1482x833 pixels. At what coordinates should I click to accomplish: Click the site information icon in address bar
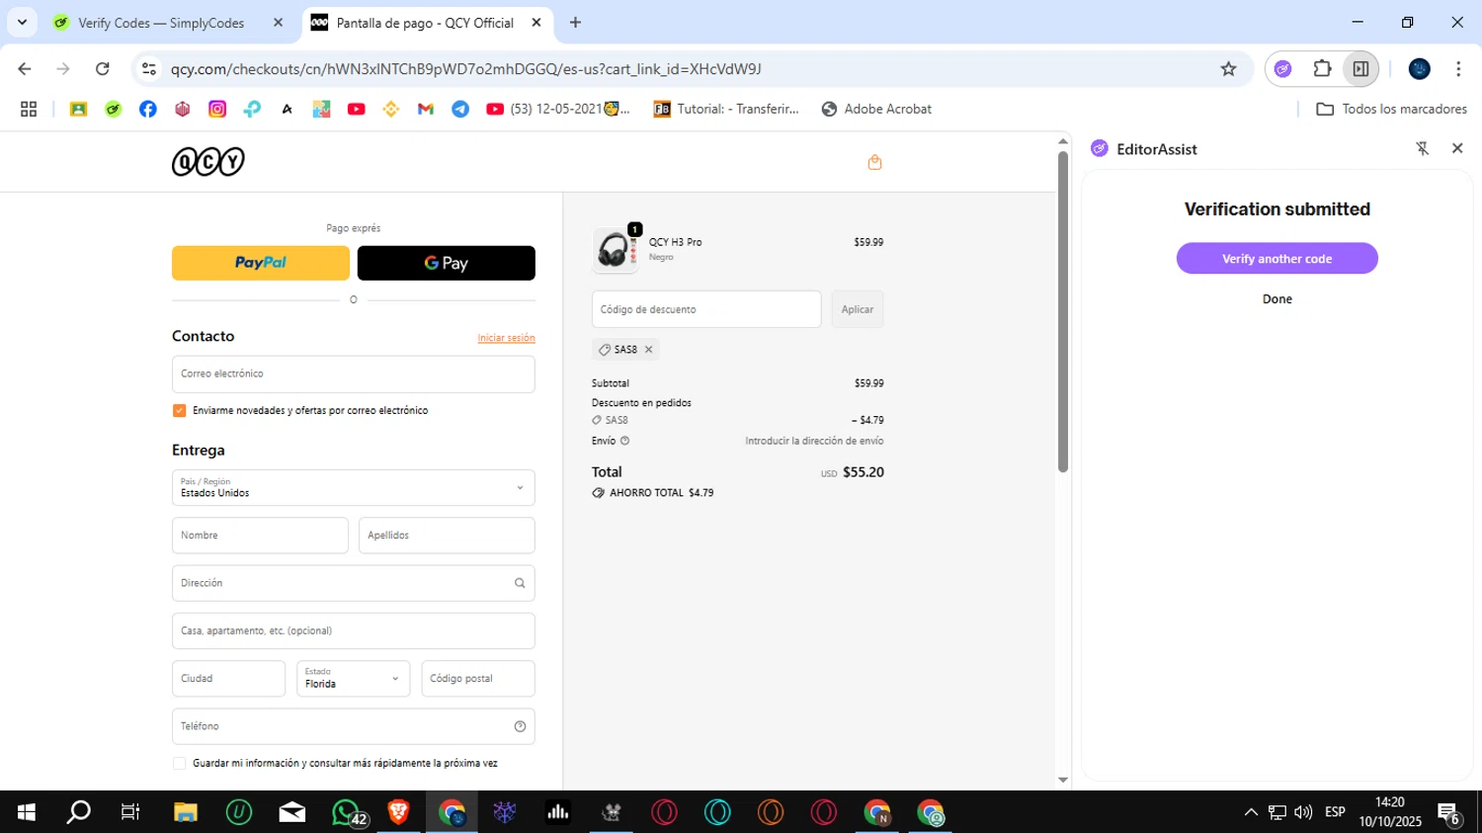click(149, 69)
